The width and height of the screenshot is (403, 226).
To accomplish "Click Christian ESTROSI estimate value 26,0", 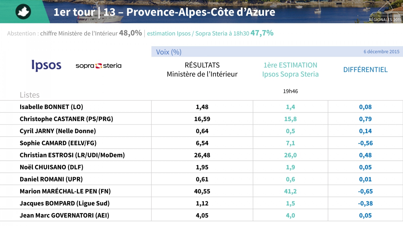I will pyautogui.click(x=290, y=155).
